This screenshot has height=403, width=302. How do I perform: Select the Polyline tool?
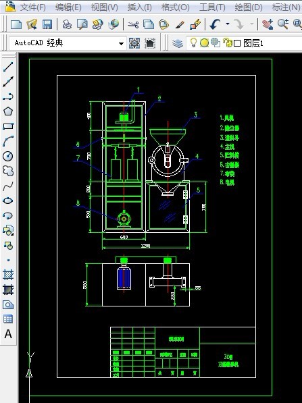point(8,97)
